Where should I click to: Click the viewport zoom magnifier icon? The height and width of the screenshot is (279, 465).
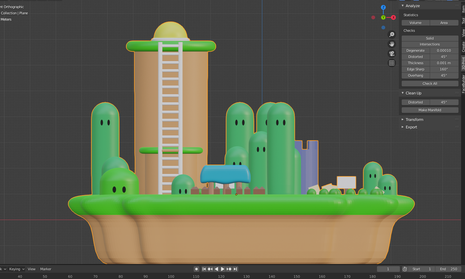pyautogui.click(x=392, y=35)
